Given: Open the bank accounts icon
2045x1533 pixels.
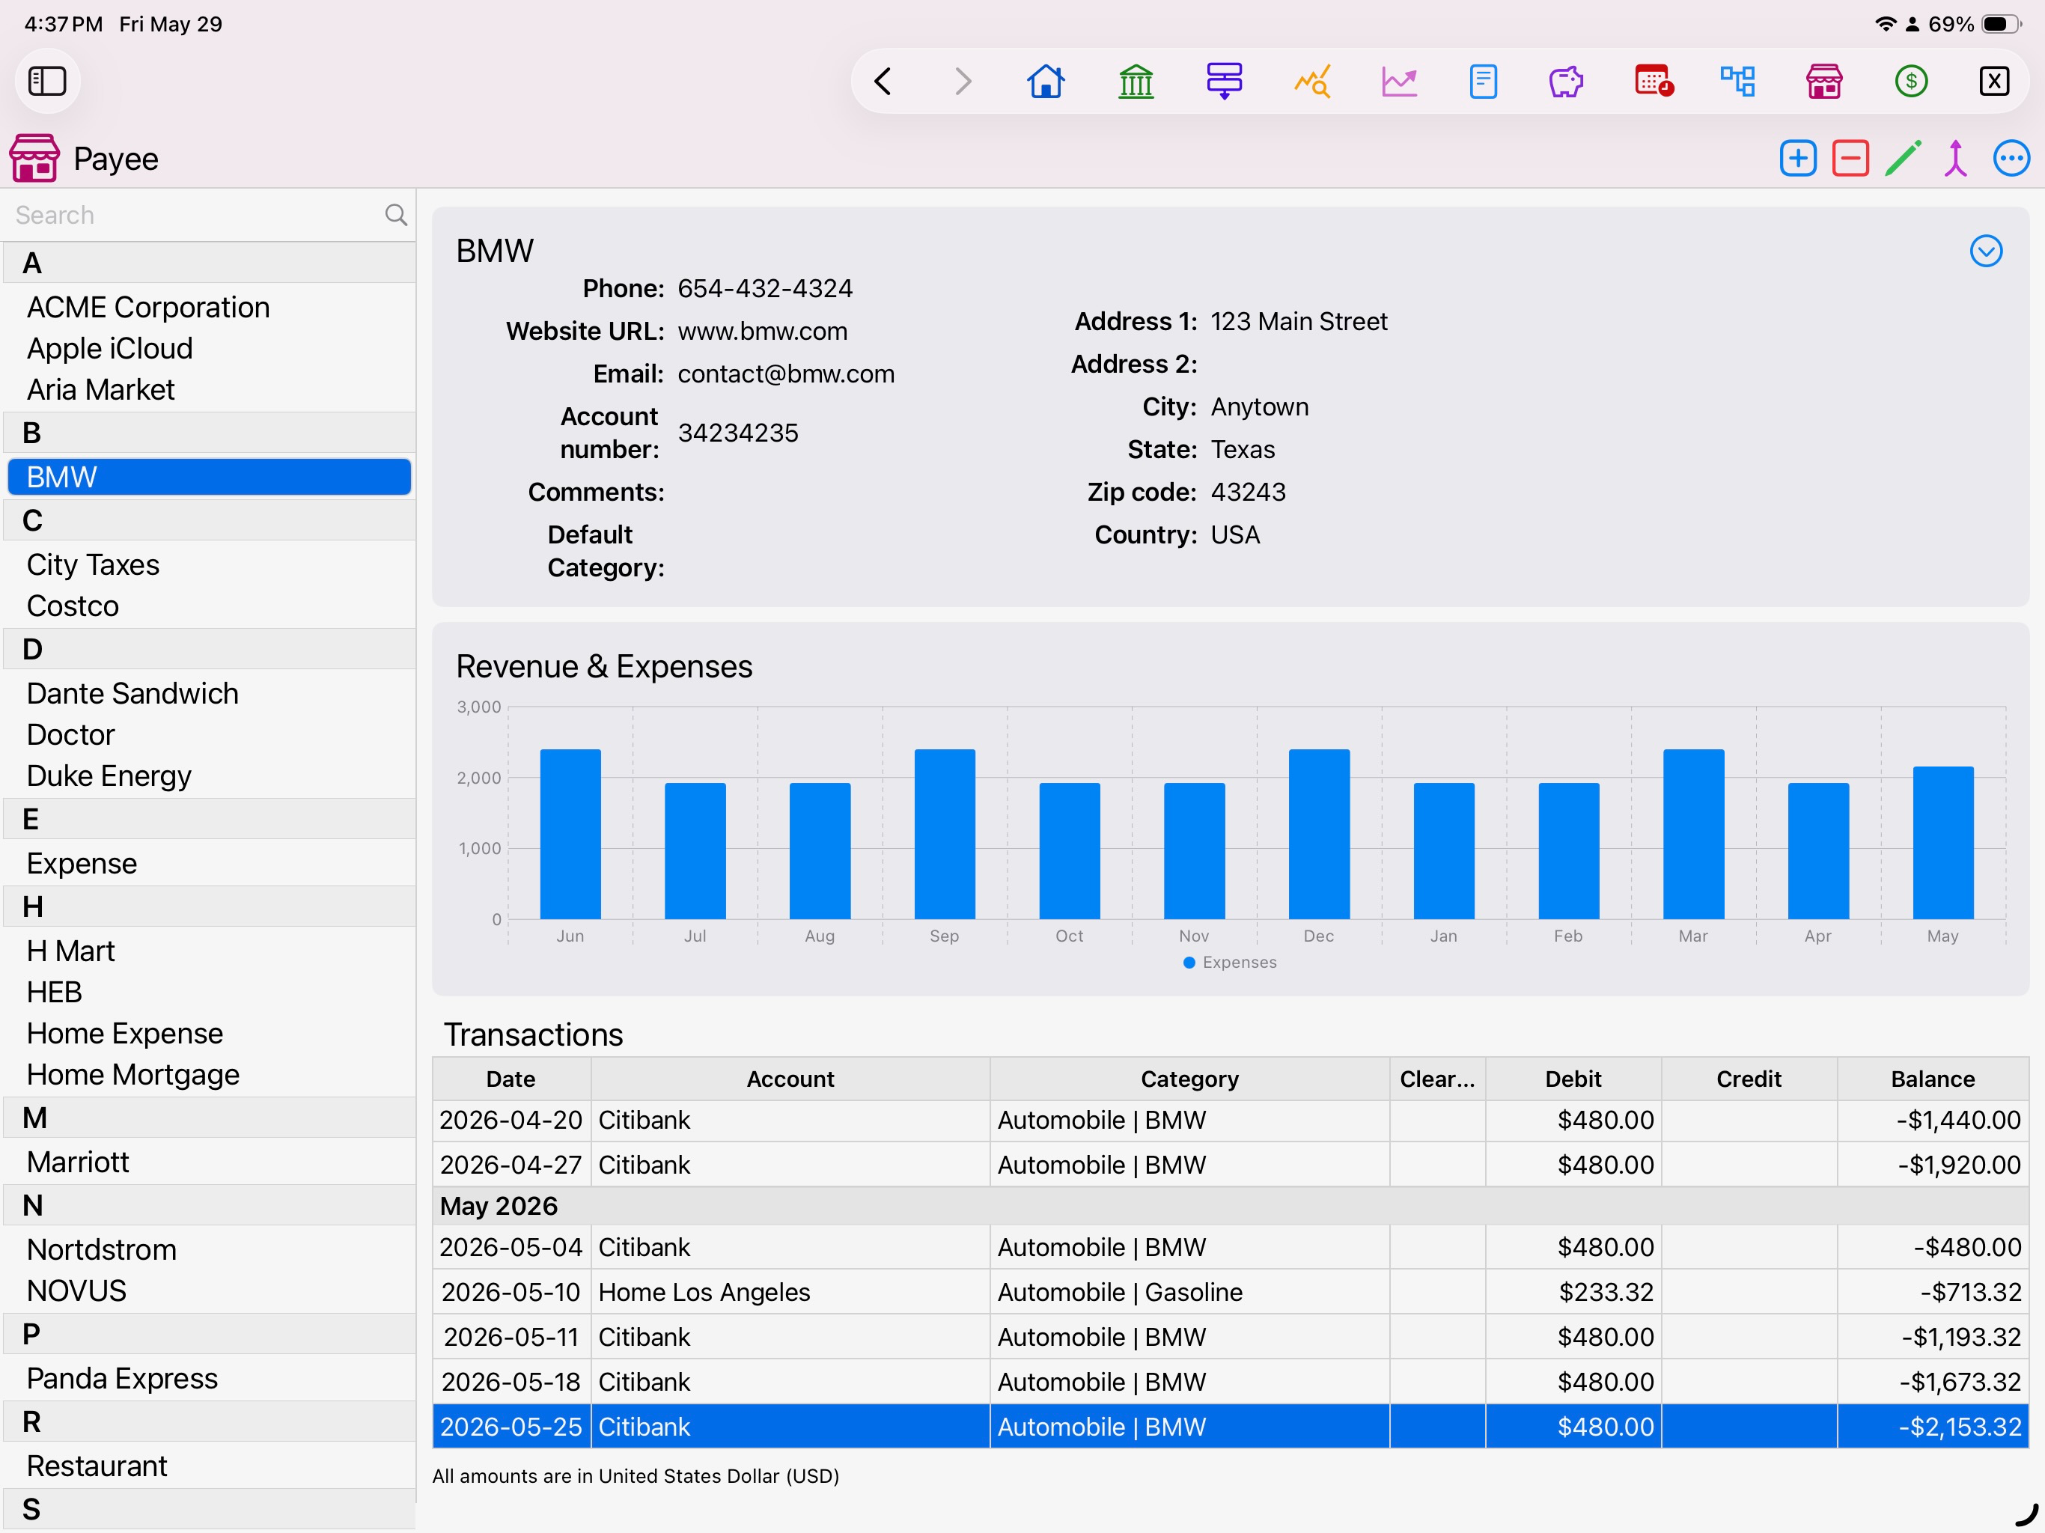Looking at the screenshot, I should (x=1136, y=82).
